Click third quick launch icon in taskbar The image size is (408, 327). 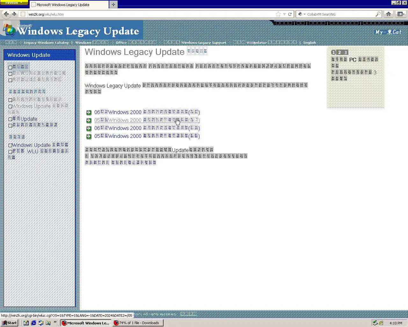coord(41,323)
